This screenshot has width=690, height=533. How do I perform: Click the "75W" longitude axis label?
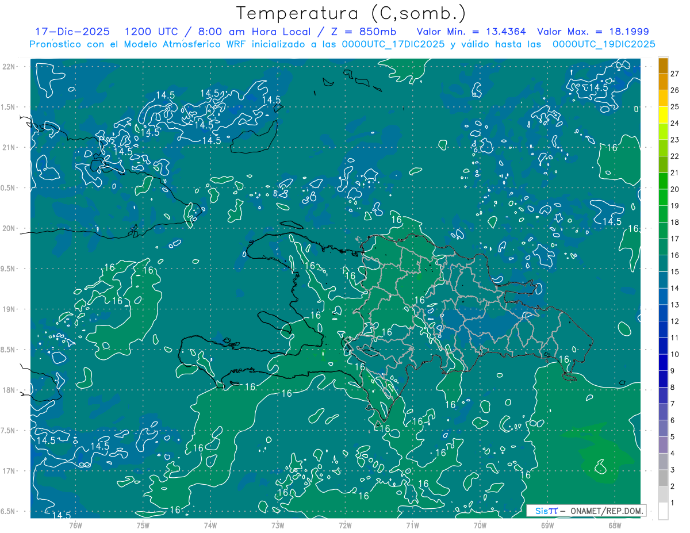click(143, 525)
